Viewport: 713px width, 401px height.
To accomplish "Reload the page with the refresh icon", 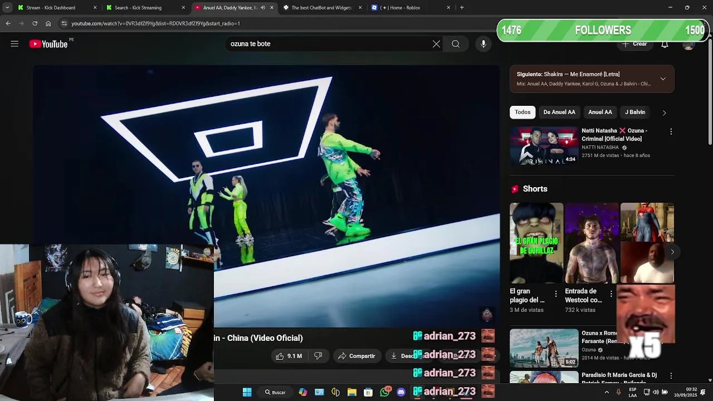I will tap(35, 23).
